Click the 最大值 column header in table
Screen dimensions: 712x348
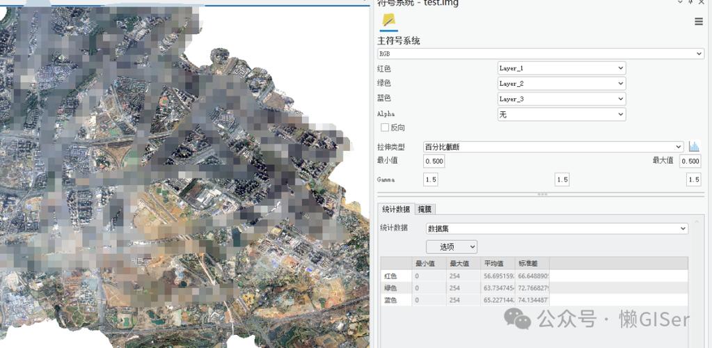[464, 263]
